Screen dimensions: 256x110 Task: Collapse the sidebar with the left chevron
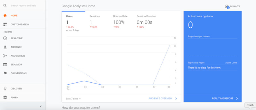(41, 106)
